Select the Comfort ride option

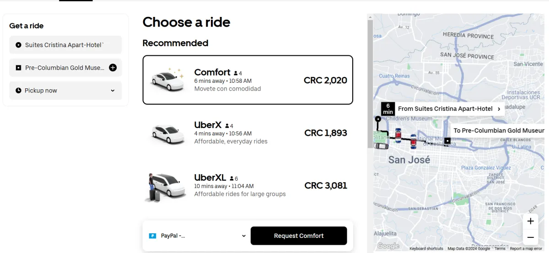point(248,80)
